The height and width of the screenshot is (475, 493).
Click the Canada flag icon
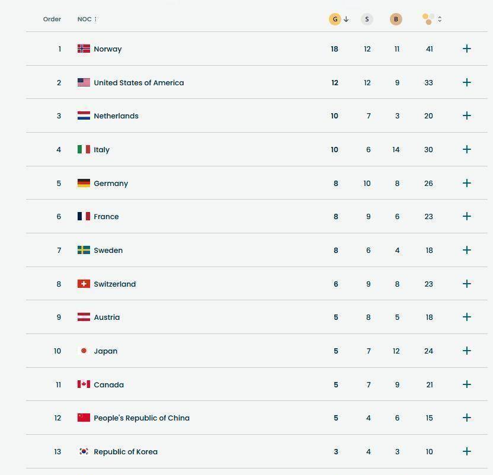point(84,384)
